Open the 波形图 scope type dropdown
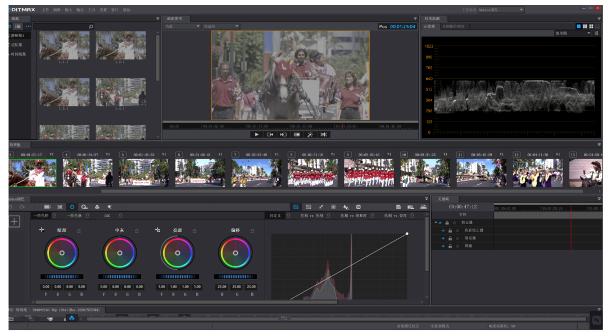This screenshot has height=332, width=607. click(573, 33)
